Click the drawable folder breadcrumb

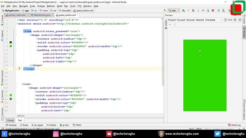coord(65,10)
